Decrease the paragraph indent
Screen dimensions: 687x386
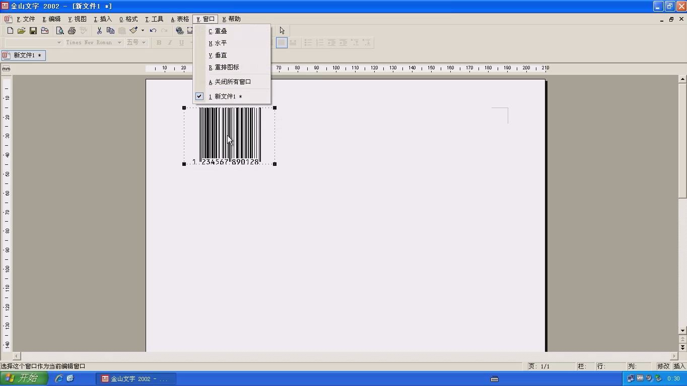coord(331,43)
